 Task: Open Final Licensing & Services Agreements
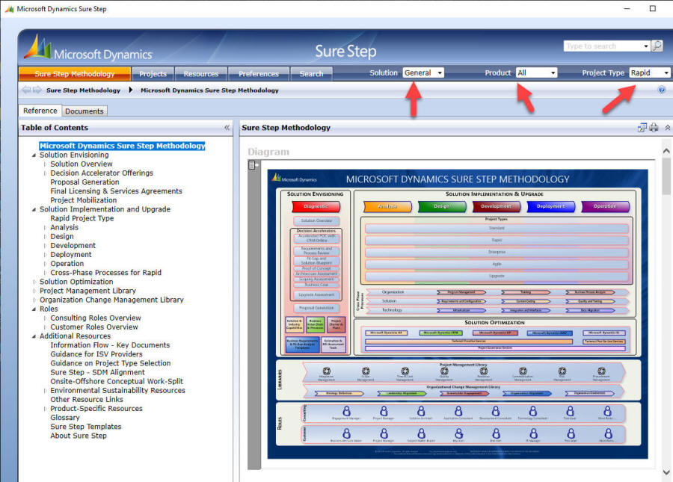tap(117, 191)
